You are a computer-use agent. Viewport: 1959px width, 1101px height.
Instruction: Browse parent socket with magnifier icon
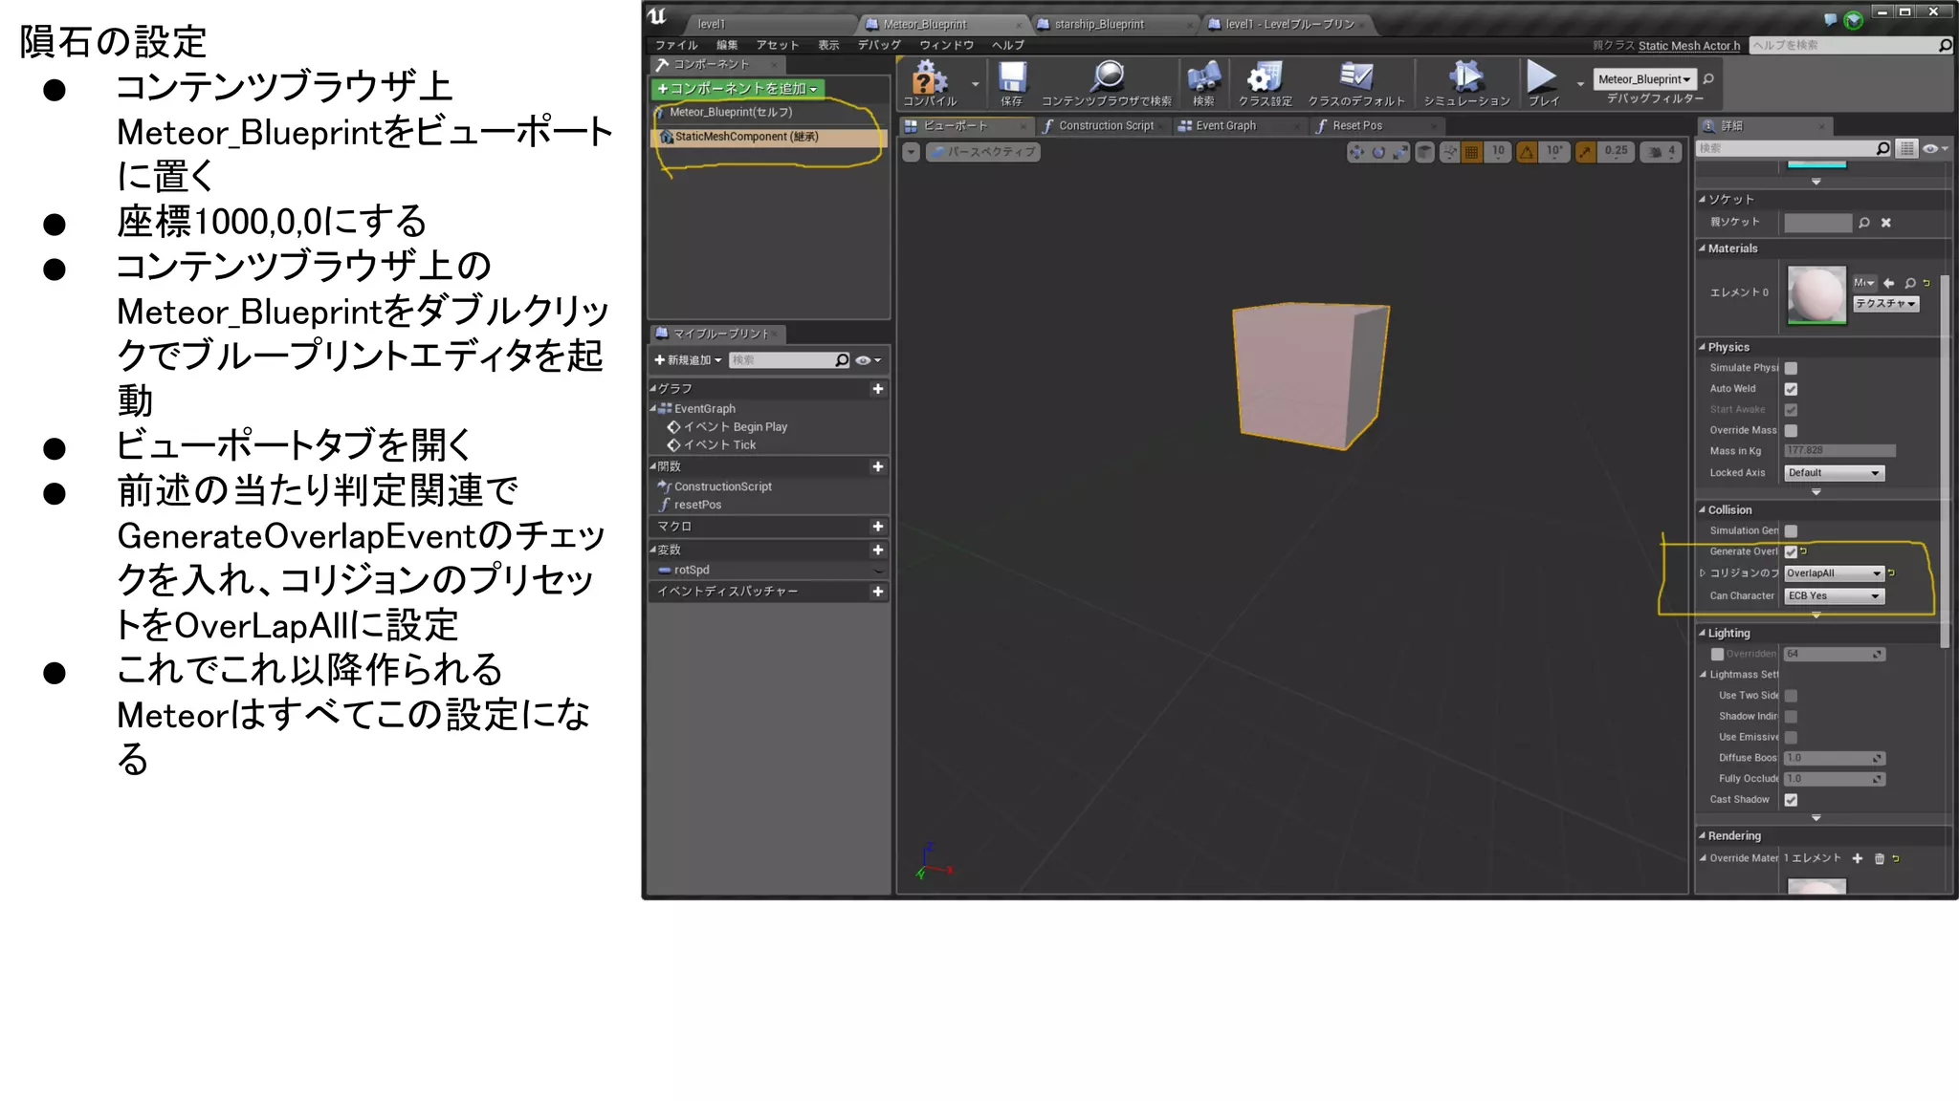coord(1864,223)
